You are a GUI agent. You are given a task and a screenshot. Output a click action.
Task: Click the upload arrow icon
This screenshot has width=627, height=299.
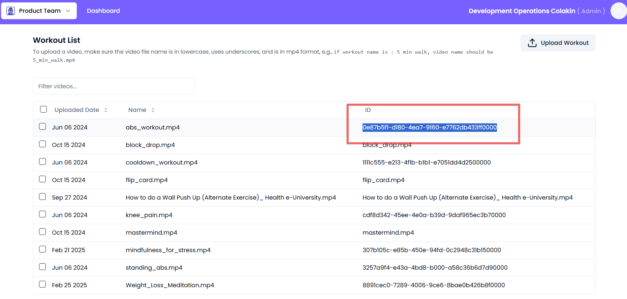tap(532, 43)
